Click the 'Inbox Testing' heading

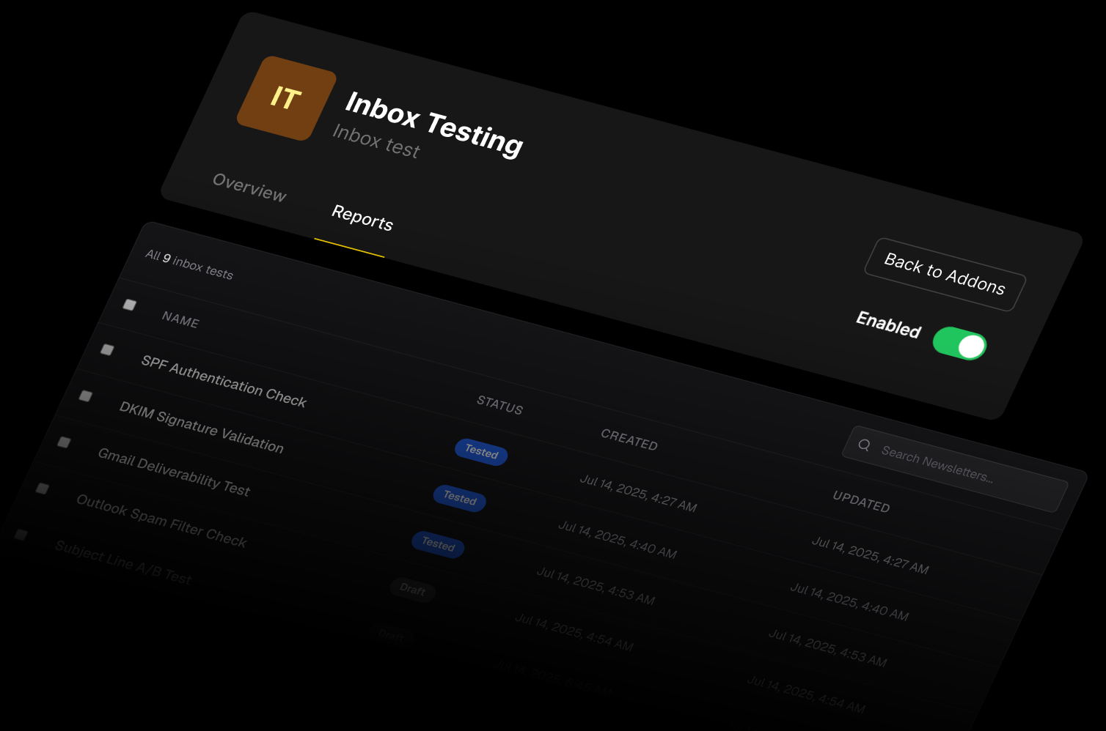click(x=434, y=124)
